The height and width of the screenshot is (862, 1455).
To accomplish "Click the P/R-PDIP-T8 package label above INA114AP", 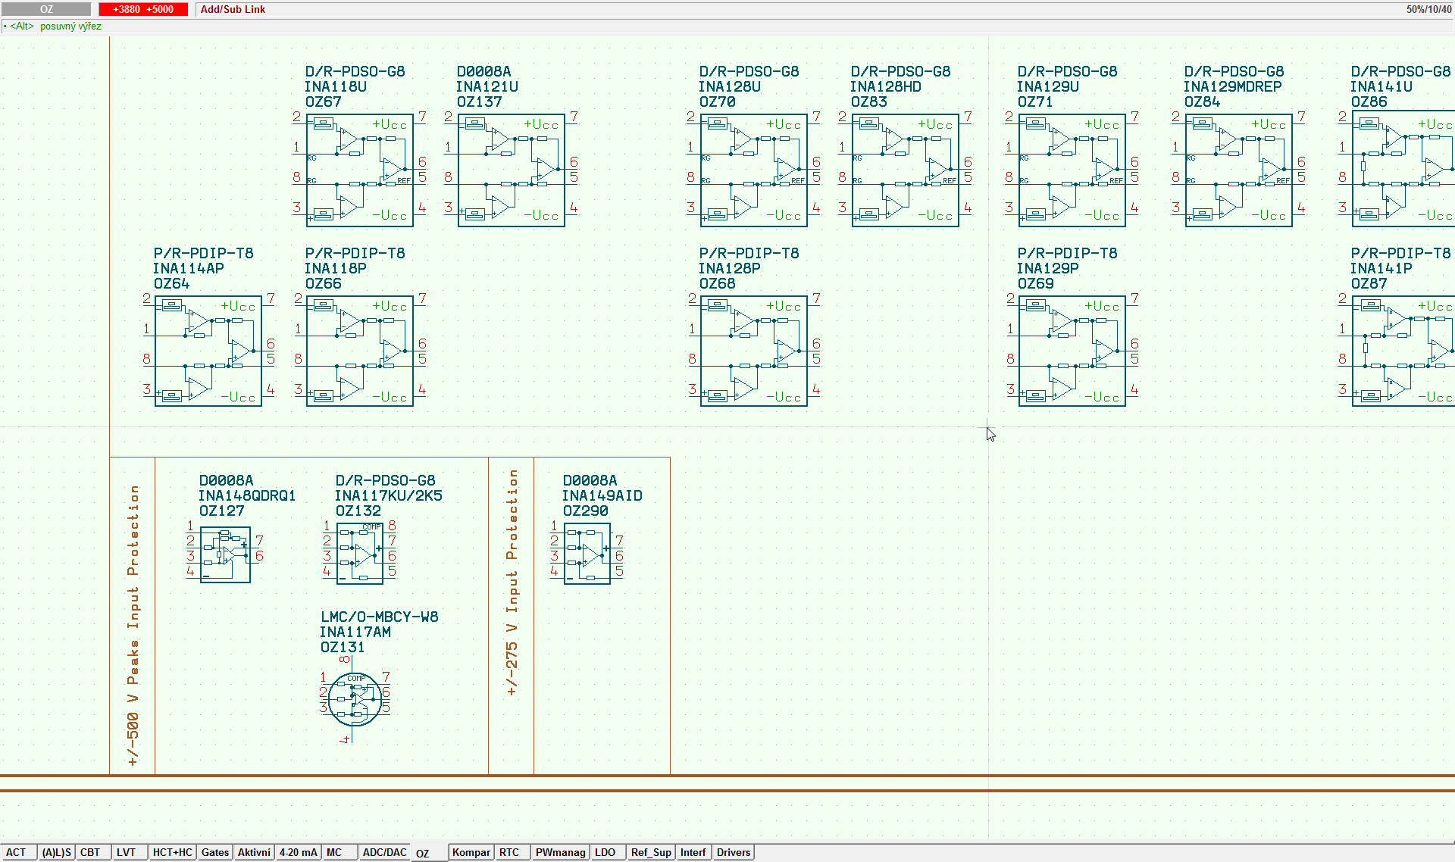I will pyautogui.click(x=203, y=253).
